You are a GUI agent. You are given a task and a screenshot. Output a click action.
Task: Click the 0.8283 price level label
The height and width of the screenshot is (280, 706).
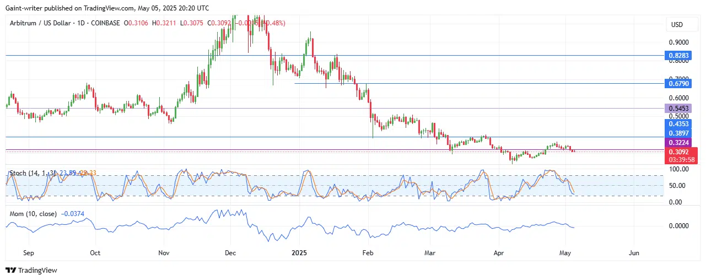point(677,56)
